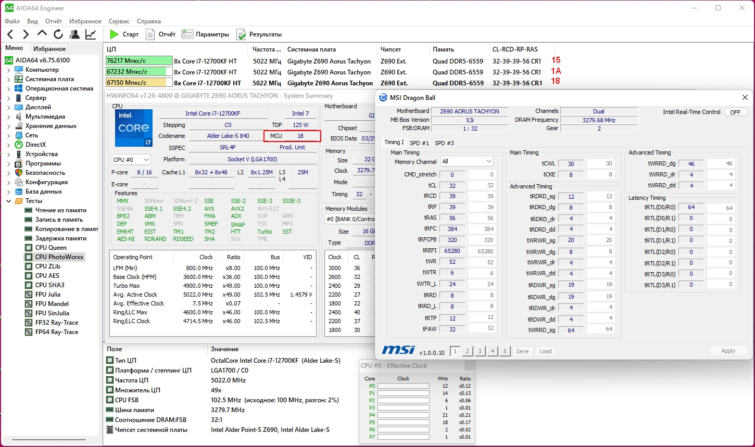Screen dimensions: 755x447
Task: Open the Справка menu
Action: [x=149, y=21]
